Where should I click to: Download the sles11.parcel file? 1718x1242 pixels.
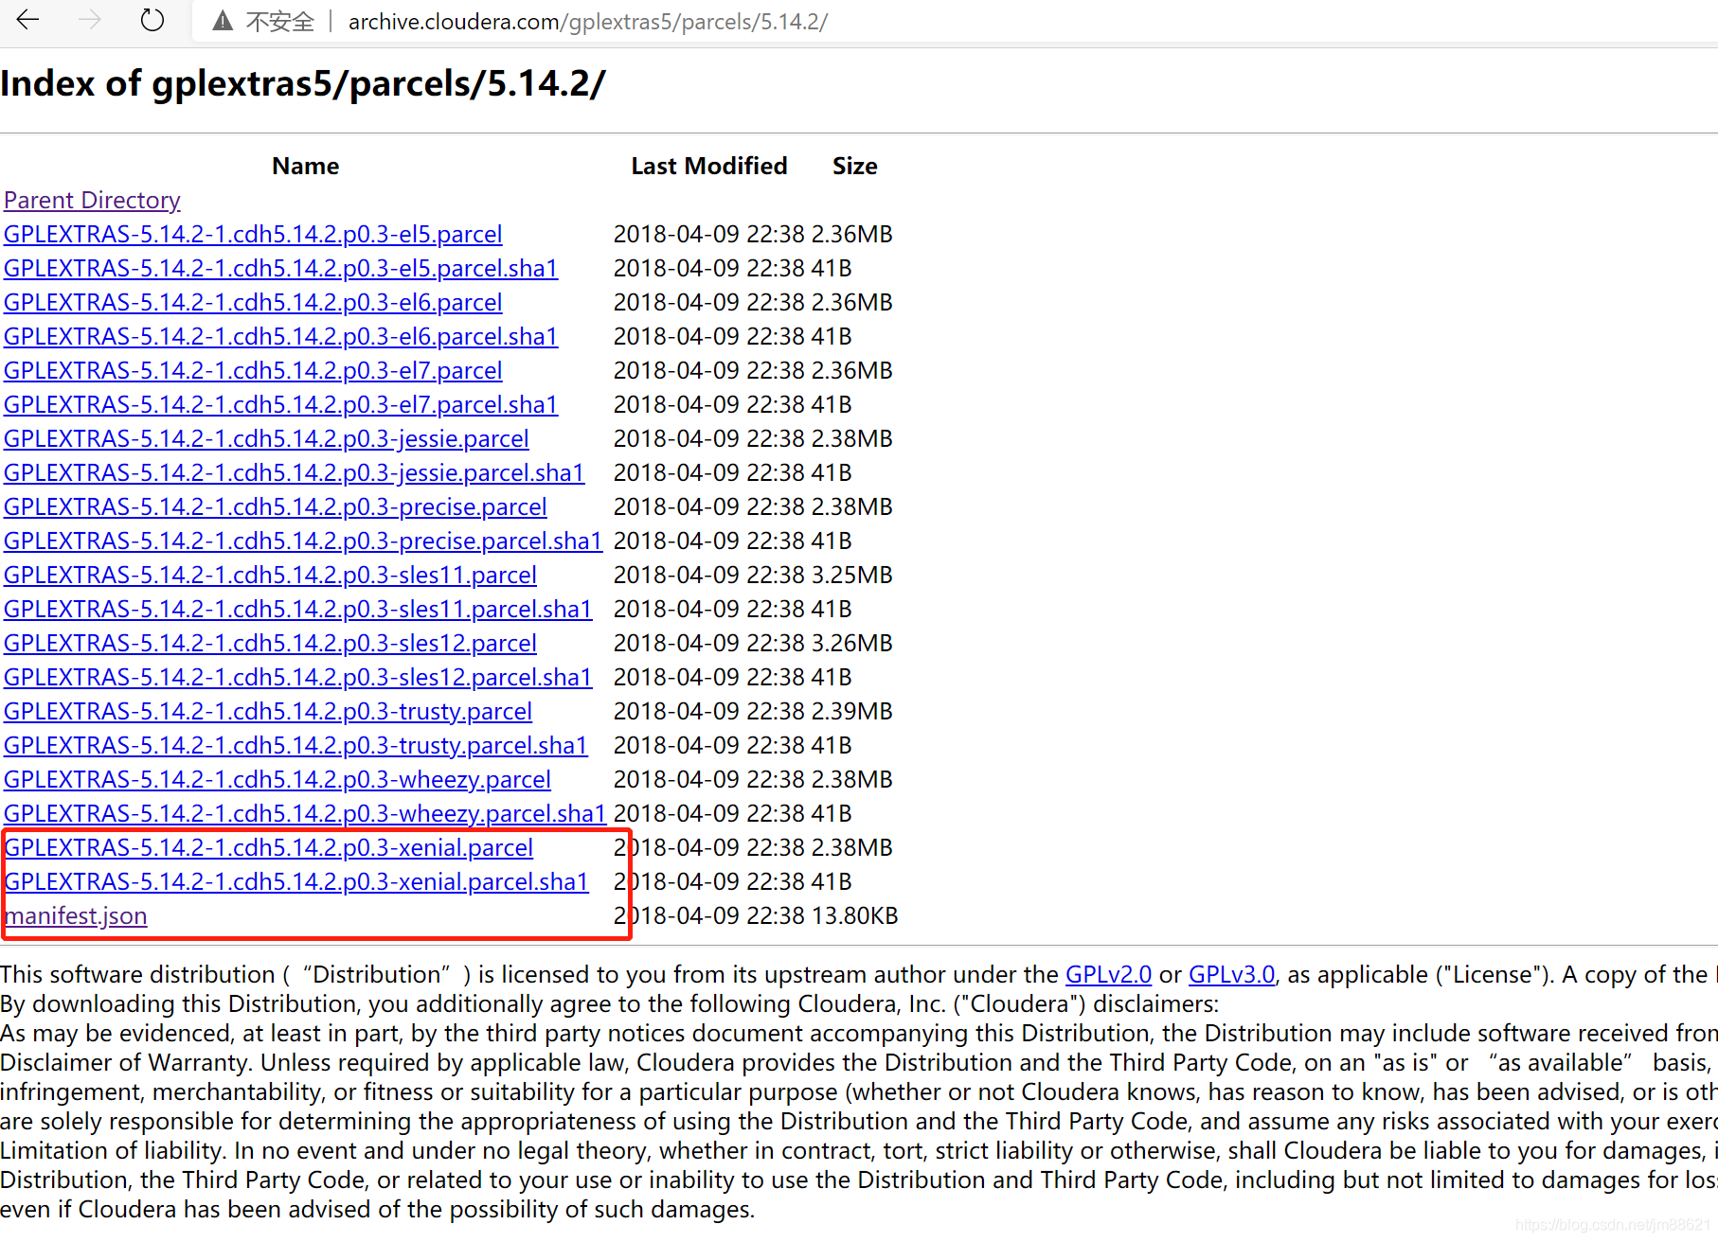(x=270, y=576)
